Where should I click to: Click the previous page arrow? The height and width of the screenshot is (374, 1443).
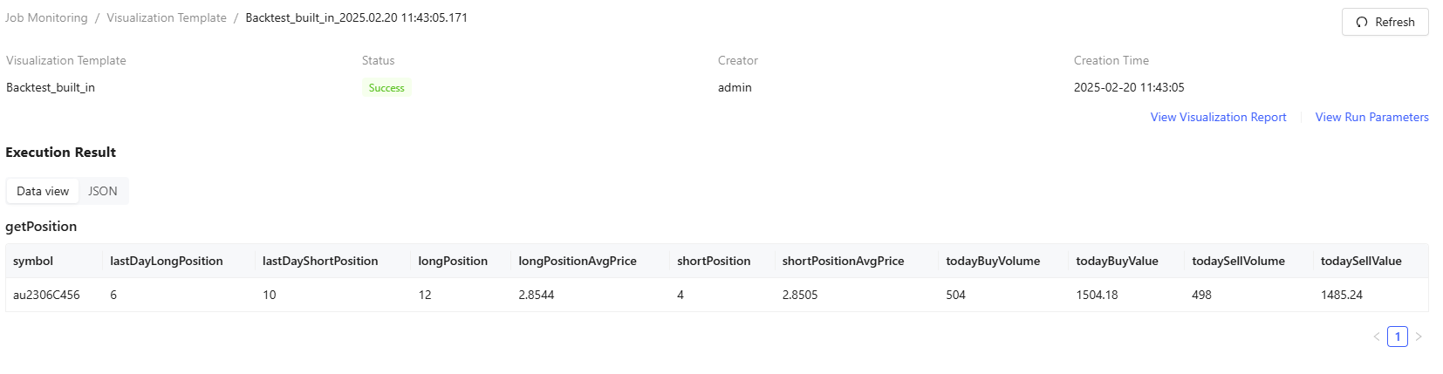1377,337
